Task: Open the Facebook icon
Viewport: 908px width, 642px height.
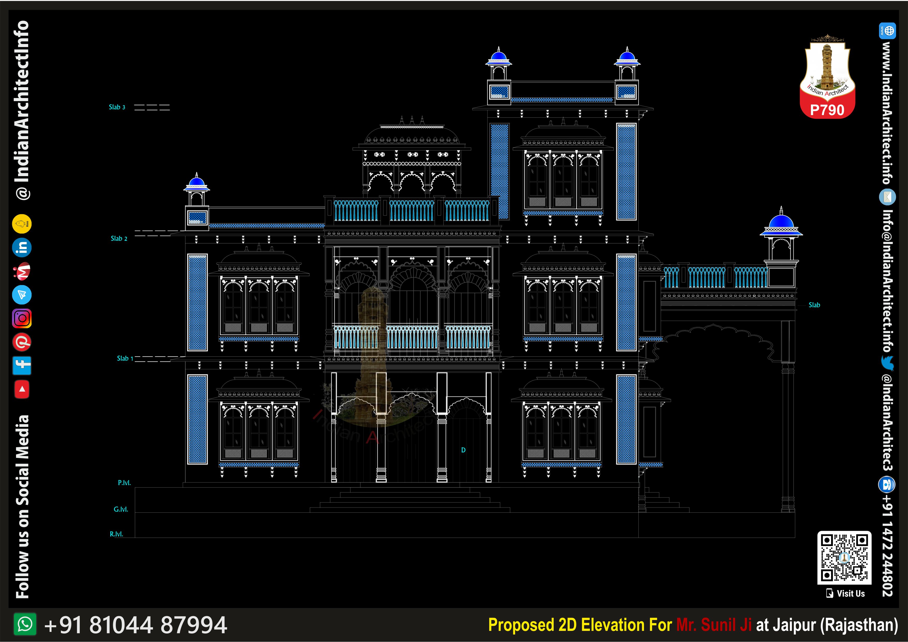Action: point(22,365)
